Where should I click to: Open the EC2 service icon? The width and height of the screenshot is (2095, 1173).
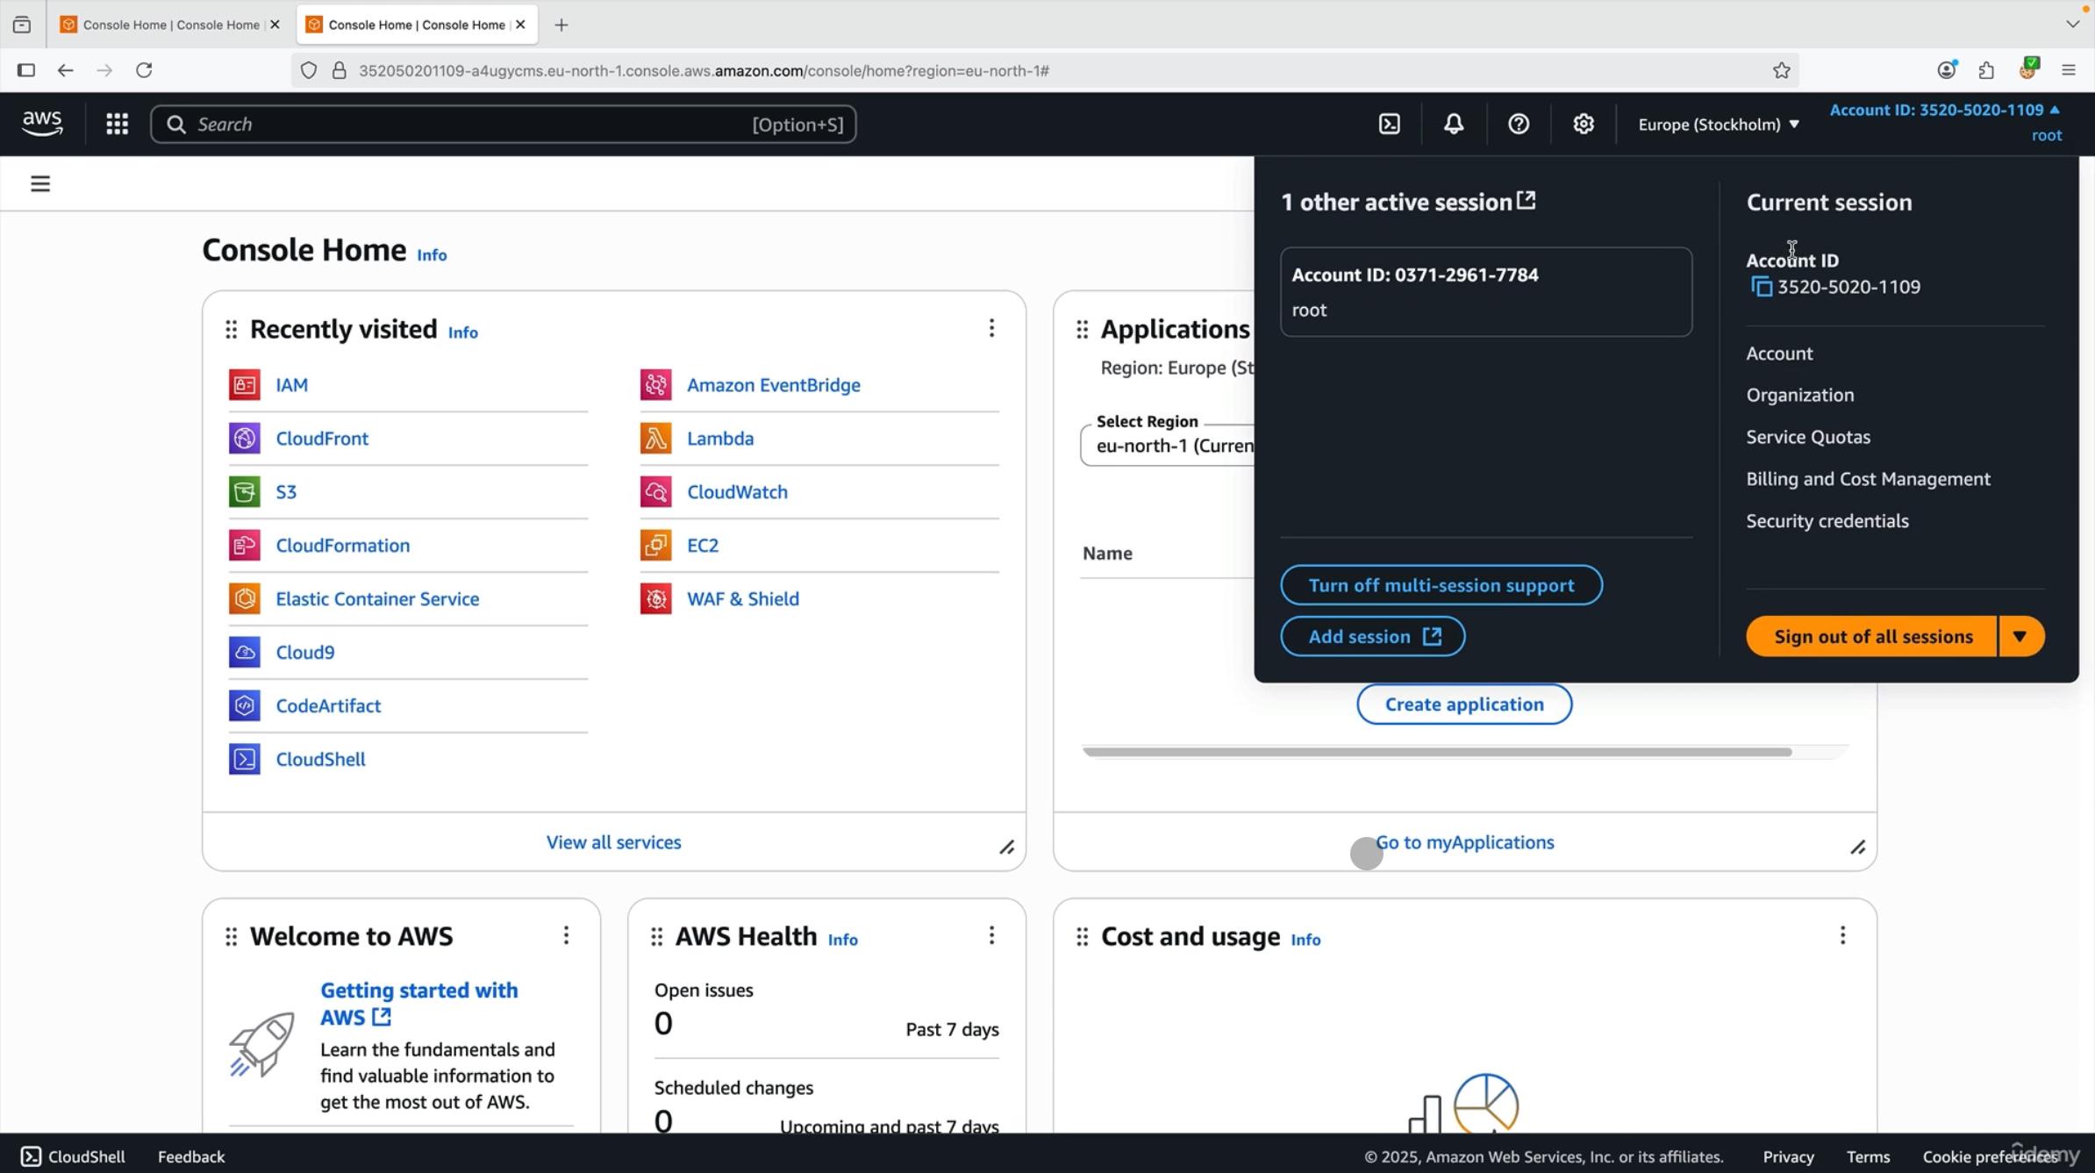(655, 545)
